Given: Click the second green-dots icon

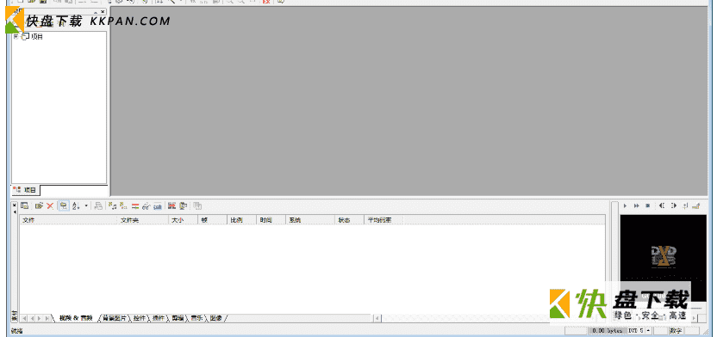Looking at the screenshot, I should (124, 206).
